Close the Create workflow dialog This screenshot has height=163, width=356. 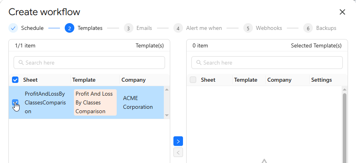coord(342,12)
